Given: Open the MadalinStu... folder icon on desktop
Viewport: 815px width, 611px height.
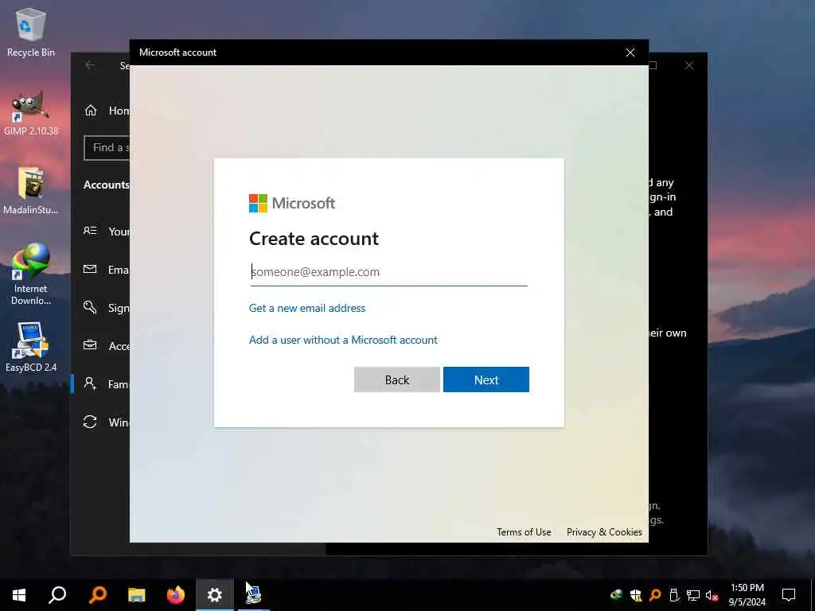Looking at the screenshot, I should [x=31, y=191].
